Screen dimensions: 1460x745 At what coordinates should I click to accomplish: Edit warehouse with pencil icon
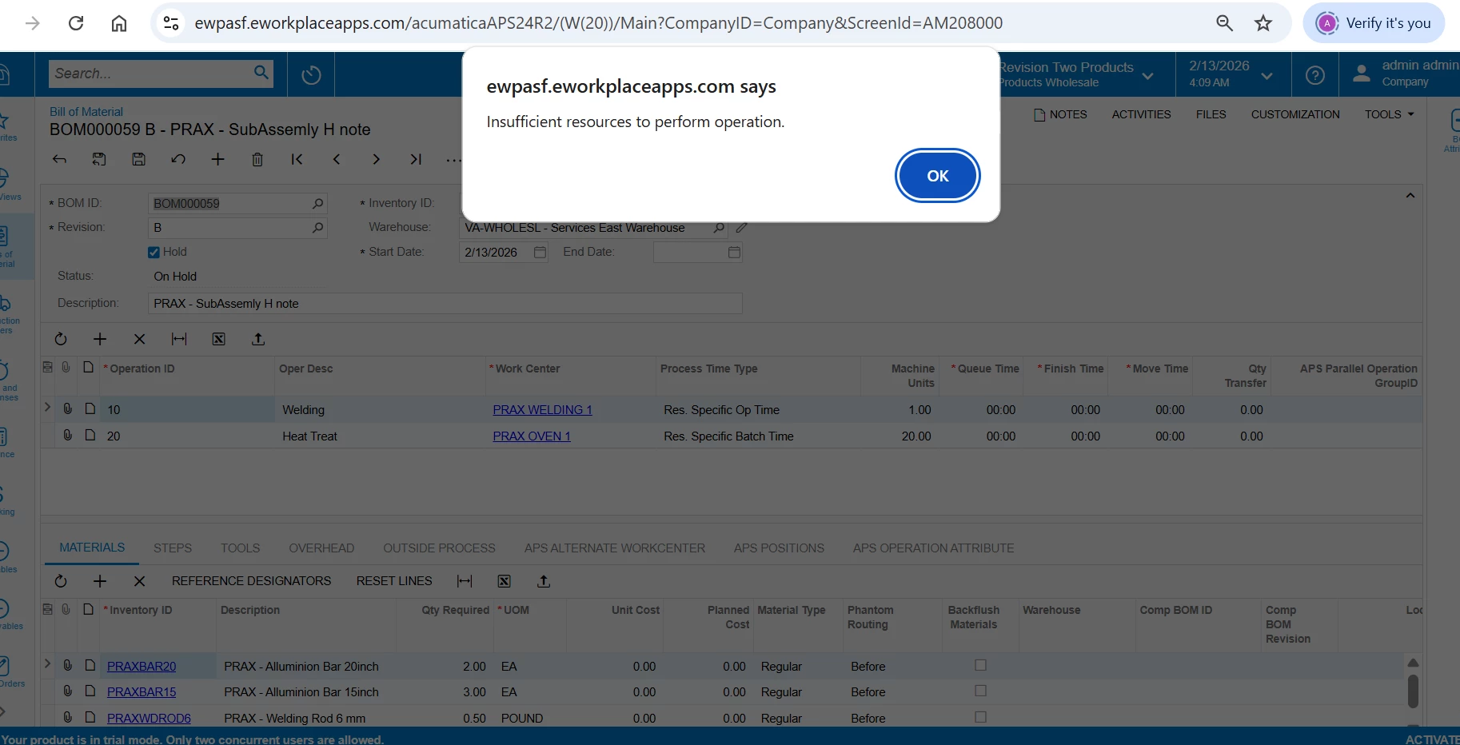(x=741, y=228)
